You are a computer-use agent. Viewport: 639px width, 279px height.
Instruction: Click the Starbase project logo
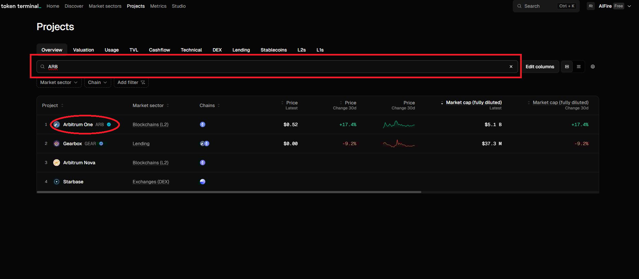tap(57, 182)
